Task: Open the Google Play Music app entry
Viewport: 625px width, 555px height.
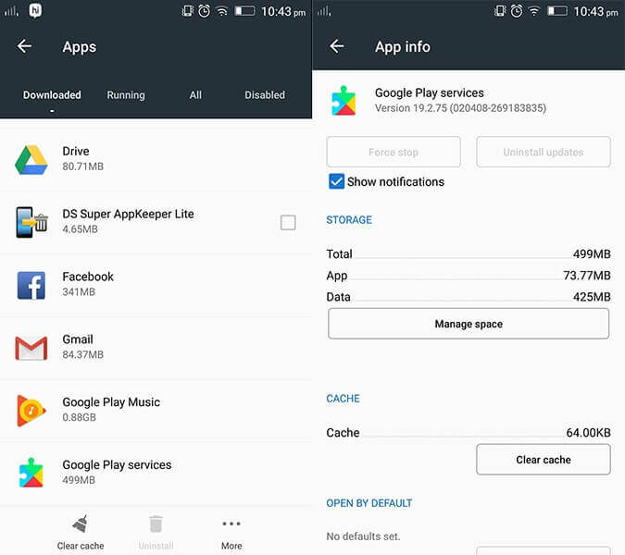Action: click(156, 411)
